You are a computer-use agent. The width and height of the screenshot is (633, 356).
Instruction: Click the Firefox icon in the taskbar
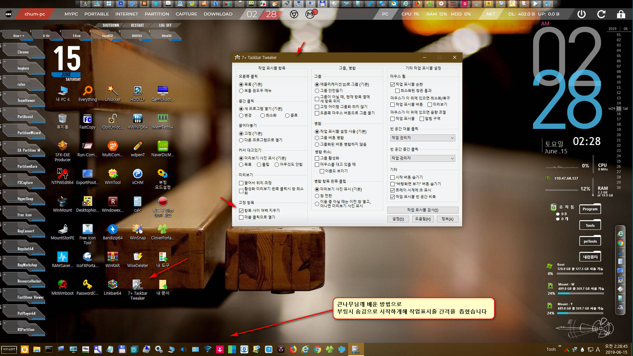(x=293, y=349)
